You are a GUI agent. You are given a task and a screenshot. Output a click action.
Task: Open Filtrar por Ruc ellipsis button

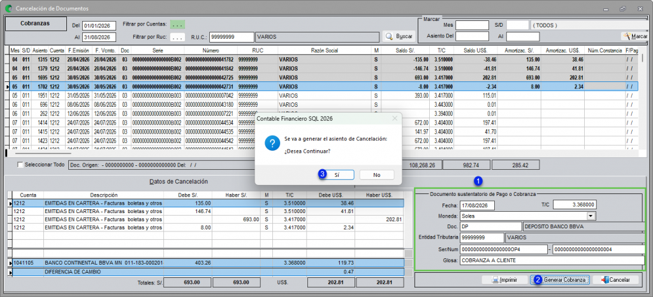[x=178, y=38]
